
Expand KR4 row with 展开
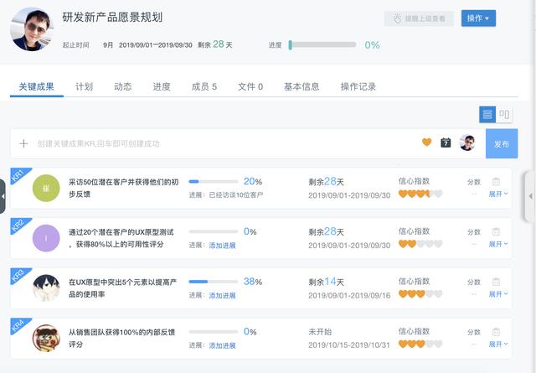click(x=498, y=344)
